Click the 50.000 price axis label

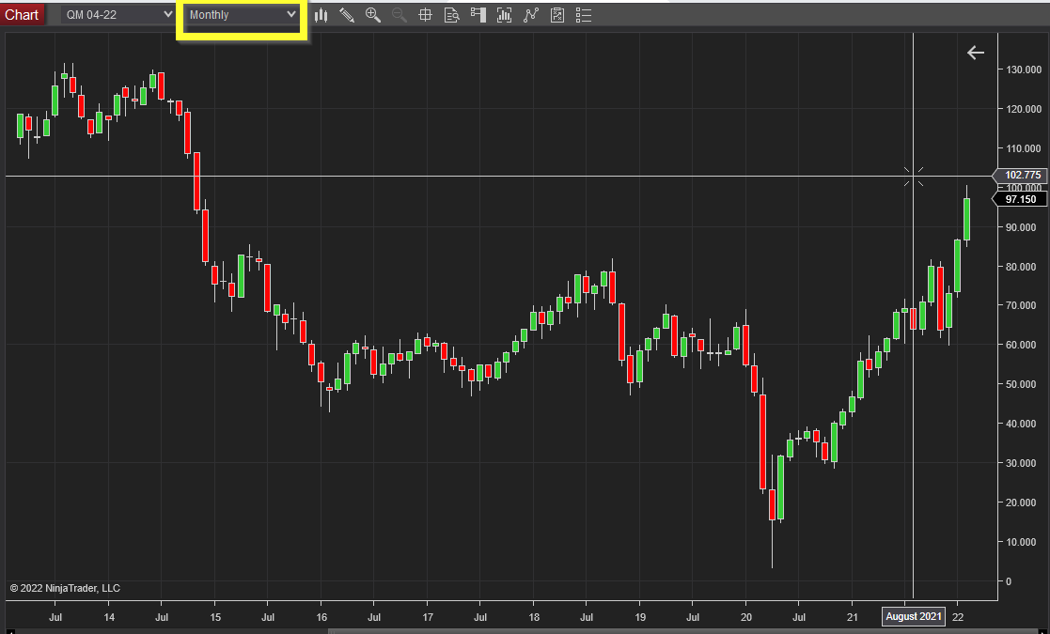(x=1021, y=384)
